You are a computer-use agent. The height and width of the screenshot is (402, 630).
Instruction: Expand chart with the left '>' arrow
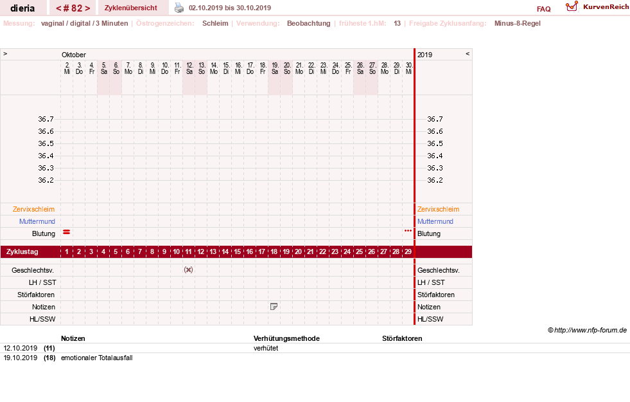(x=5, y=53)
